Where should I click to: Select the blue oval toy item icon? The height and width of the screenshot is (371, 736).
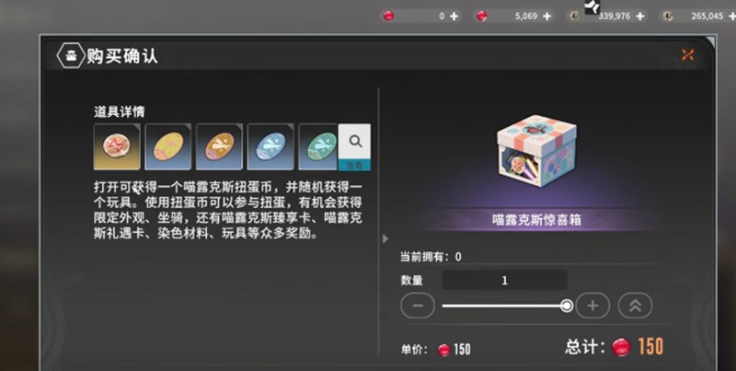click(270, 146)
